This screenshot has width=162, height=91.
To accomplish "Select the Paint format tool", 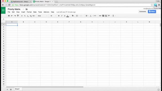I will [x=18, y=16].
